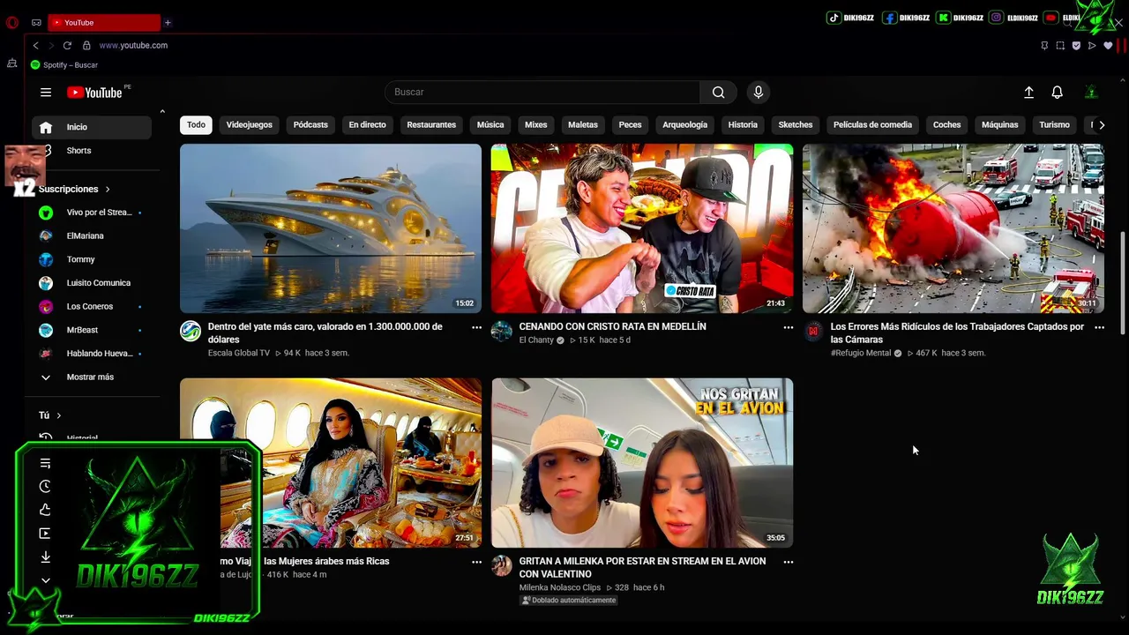Select the Videojuegos filter chip
The image size is (1129, 635).
click(x=249, y=125)
